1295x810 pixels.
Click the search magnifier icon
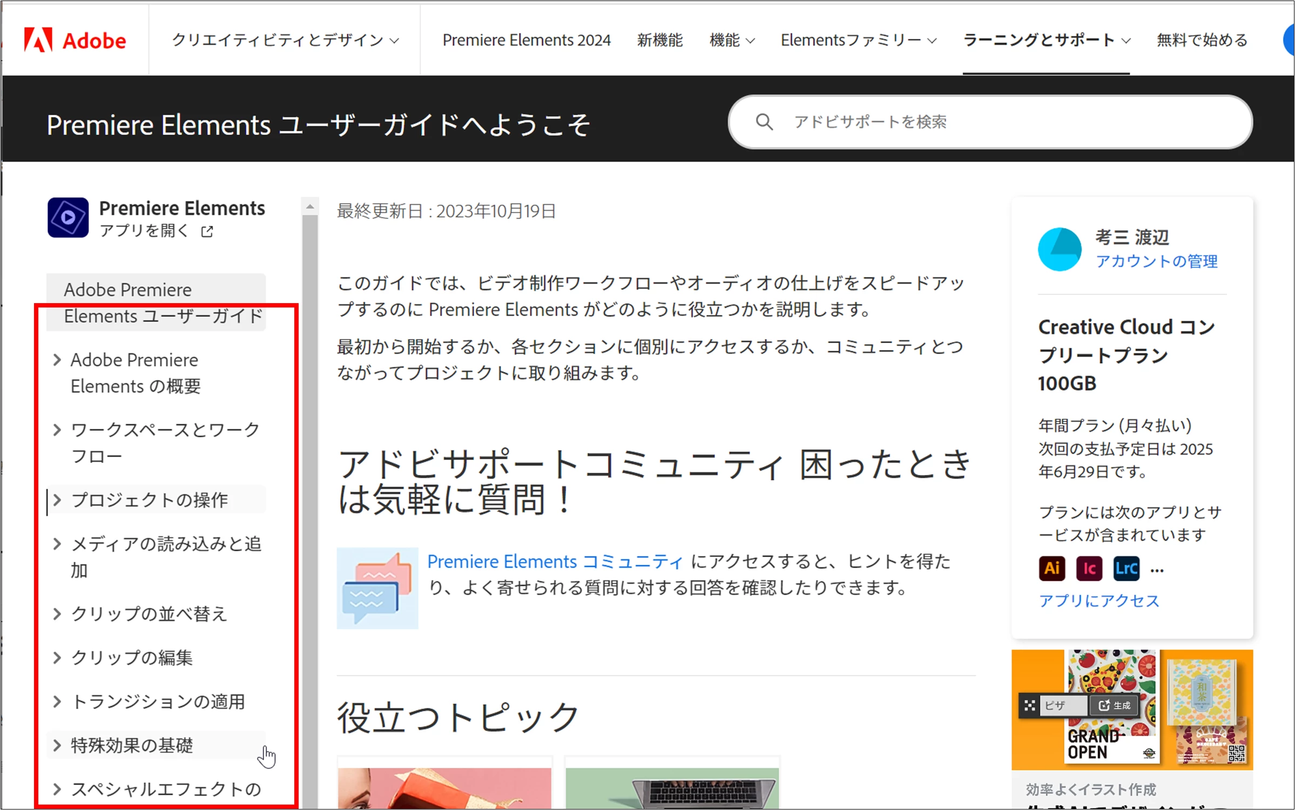pyautogui.click(x=764, y=122)
